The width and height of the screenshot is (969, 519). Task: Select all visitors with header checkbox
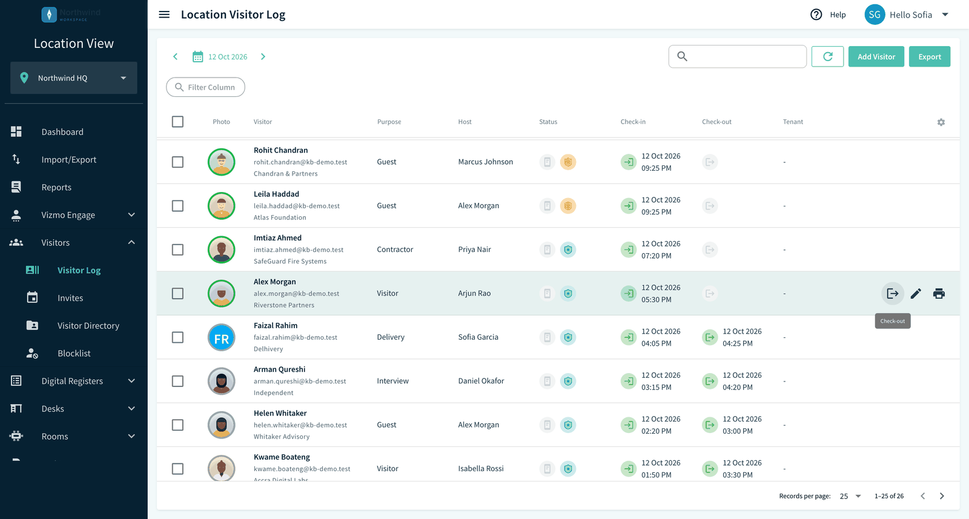click(177, 122)
